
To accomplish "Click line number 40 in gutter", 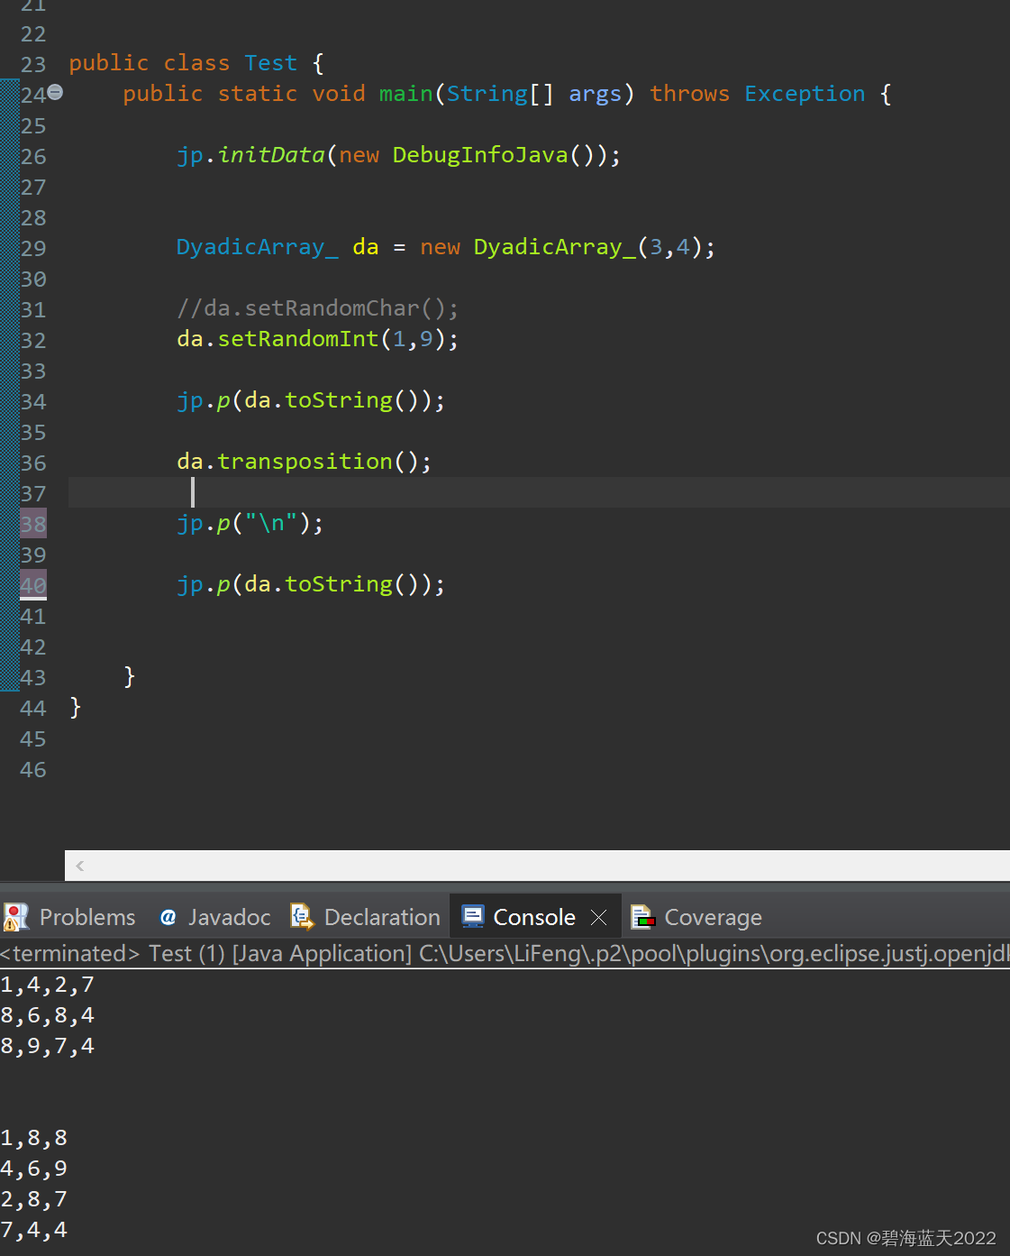I will [33, 585].
